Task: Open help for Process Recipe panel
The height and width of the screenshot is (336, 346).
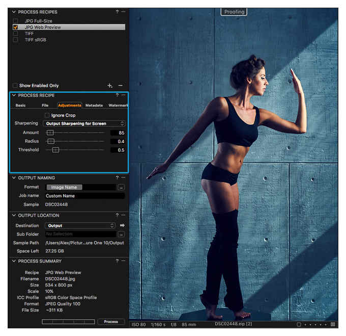Action: [117, 95]
